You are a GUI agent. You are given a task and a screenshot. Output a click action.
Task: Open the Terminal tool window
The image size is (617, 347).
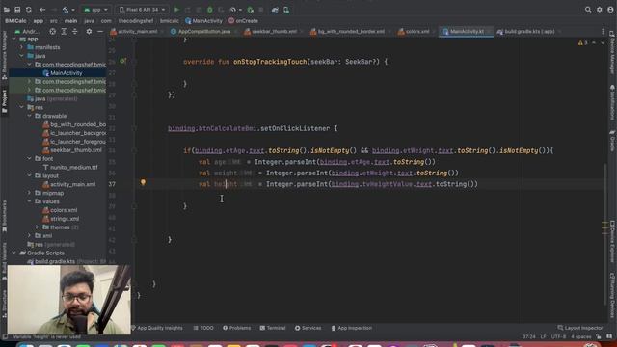[273, 328]
